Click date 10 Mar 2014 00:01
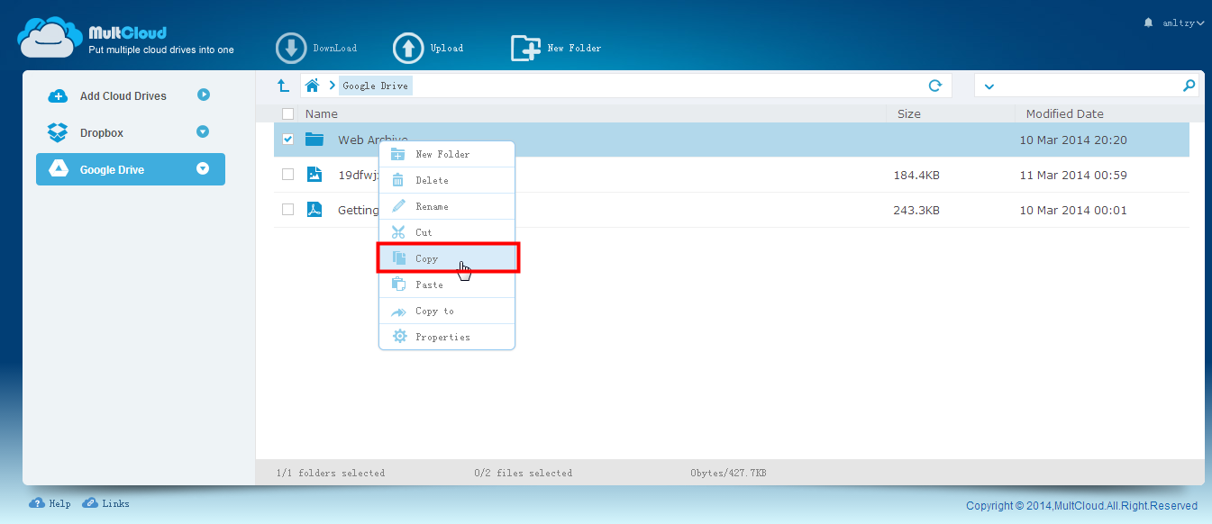The height and width of the screenshot is (524, 1212). (x=1073, y=211)
